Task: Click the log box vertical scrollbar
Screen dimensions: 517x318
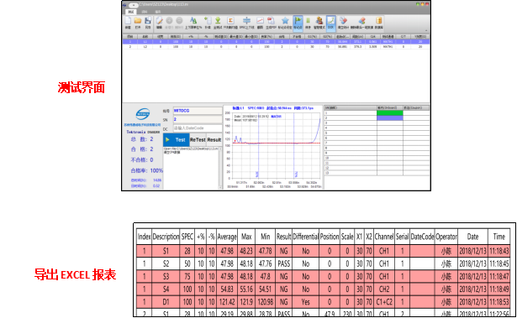Action: click(x=220, y=168)
